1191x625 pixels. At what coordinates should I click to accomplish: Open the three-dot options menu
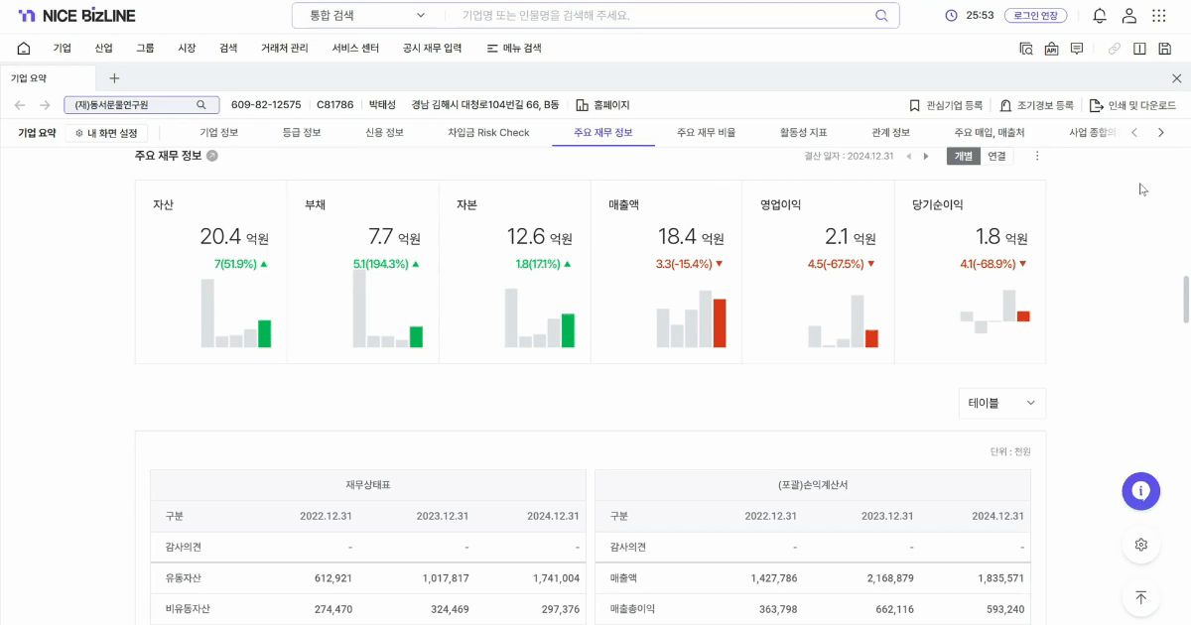point(1037,156)
